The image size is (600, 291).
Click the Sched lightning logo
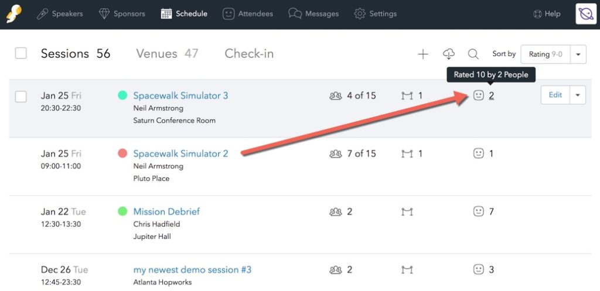14,14
